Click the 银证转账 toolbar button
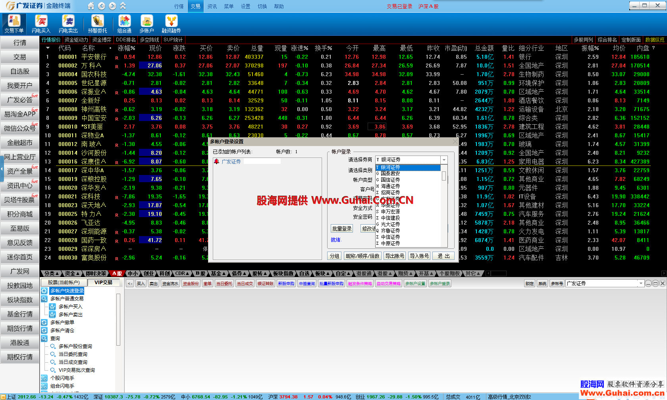This screenshot has width=667, height=400. pos(266,283)
